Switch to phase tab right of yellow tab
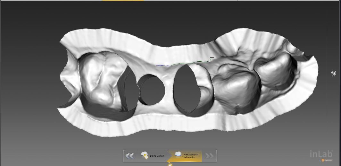 167,0
